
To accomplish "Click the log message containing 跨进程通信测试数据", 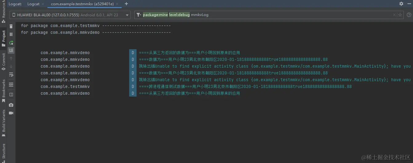I will click(x=245, y=86).
